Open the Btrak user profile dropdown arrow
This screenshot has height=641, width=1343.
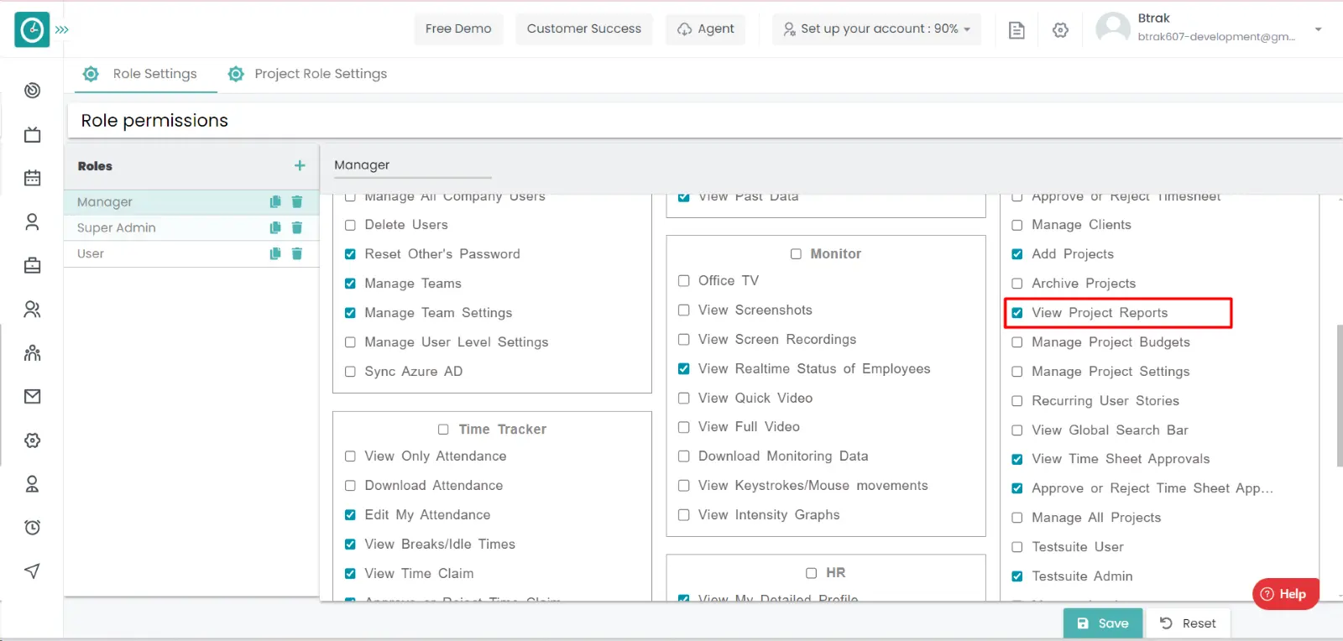click(x=1318, y=29)
